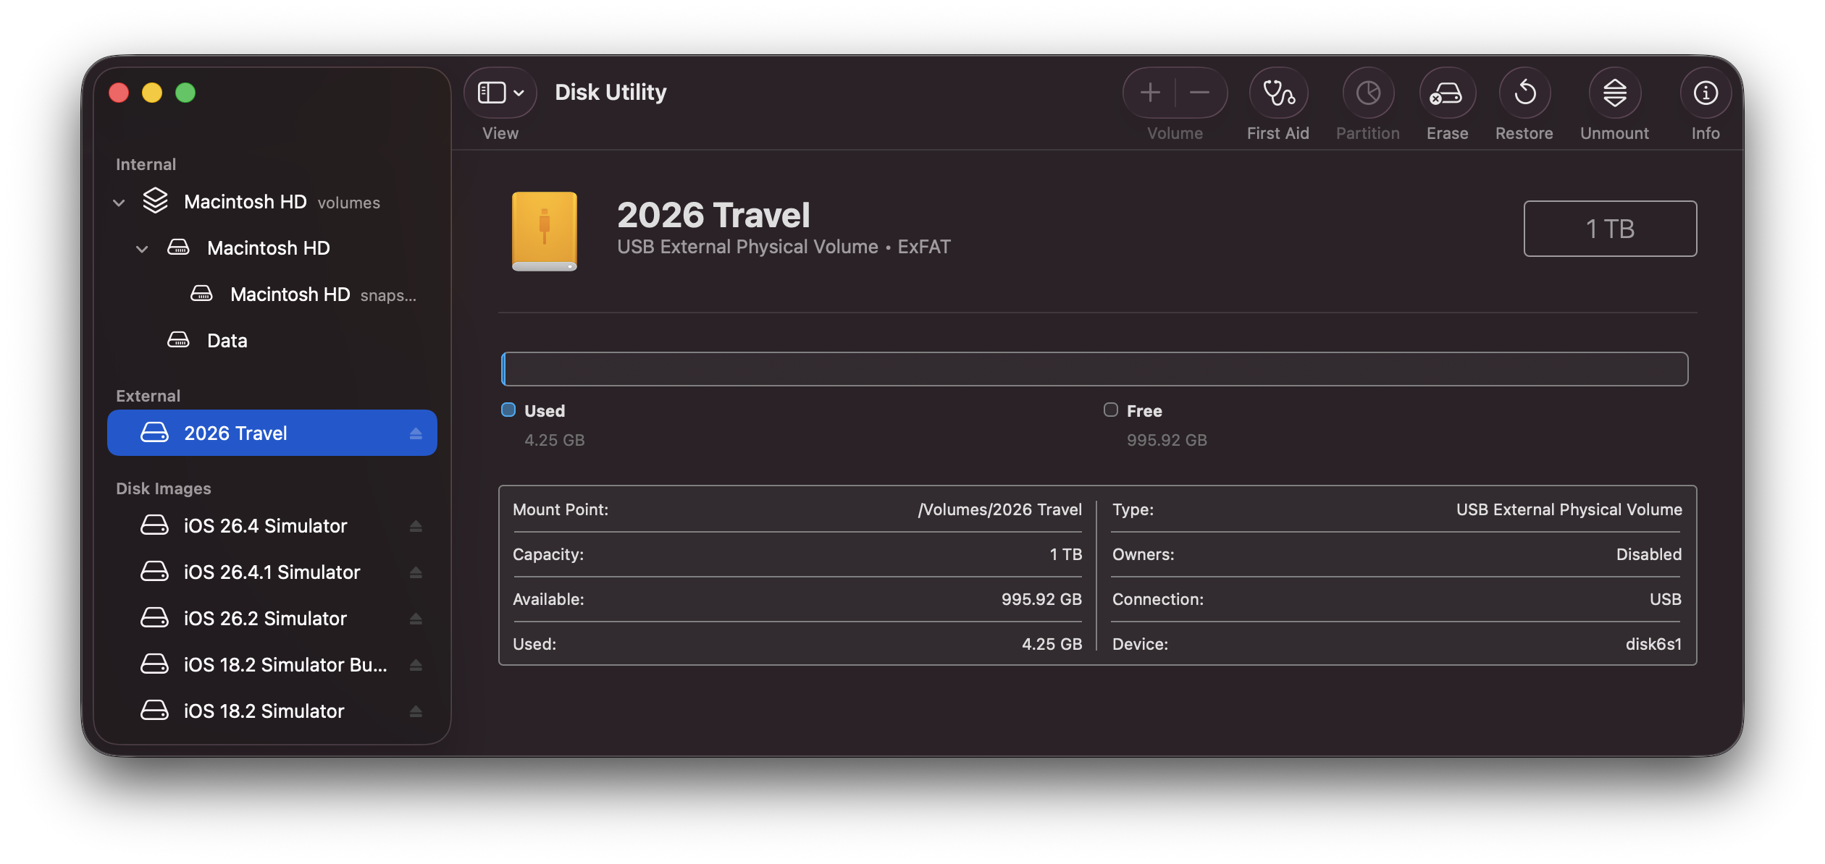Click the Partition pie chart icon
Image resolution: width=1825 pixels, height=864 pixels.
[x=1368, y=93]
